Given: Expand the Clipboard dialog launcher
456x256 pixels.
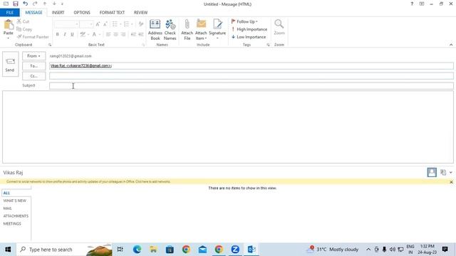Looking at the screenshot, I should [50, 45].
